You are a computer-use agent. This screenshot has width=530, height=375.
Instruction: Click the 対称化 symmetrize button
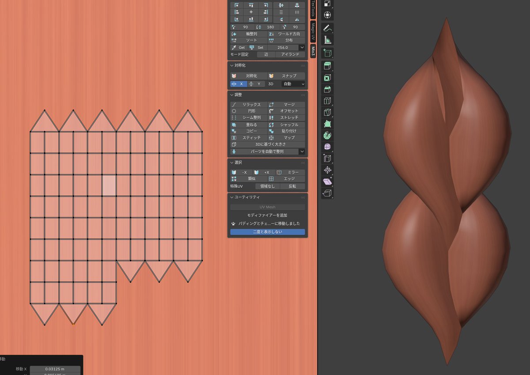click(248, 76)
